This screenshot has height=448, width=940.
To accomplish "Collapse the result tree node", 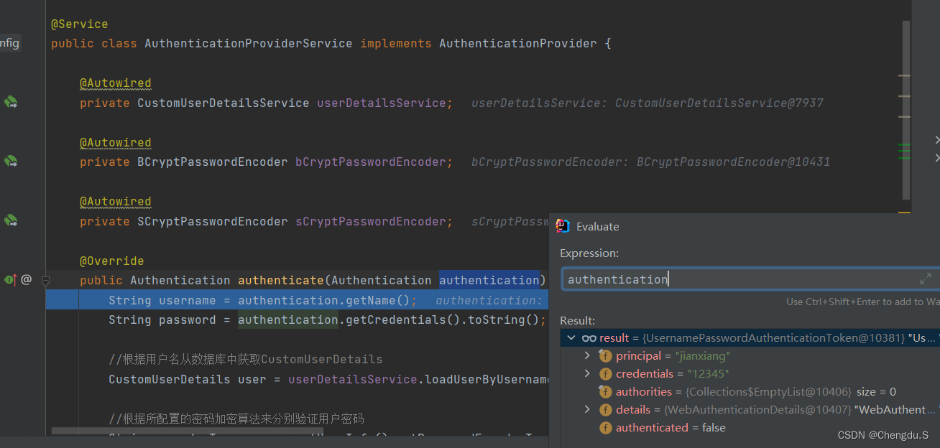I will (571, 338).
